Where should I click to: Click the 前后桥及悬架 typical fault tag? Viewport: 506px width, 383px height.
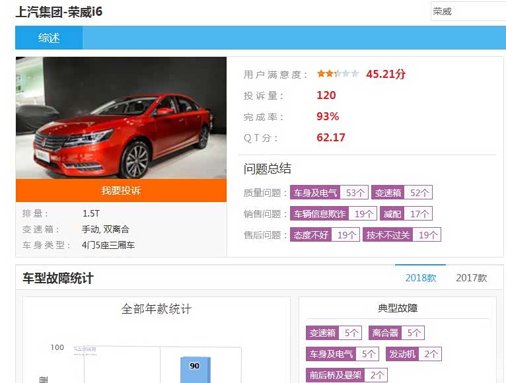[347, 375]
